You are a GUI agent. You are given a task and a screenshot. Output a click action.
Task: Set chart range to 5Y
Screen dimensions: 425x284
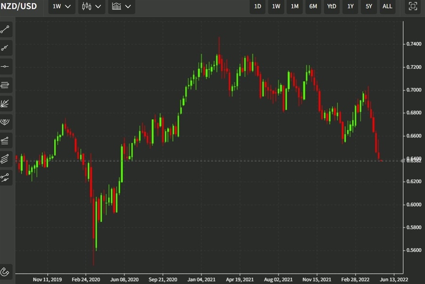[369, 6]
